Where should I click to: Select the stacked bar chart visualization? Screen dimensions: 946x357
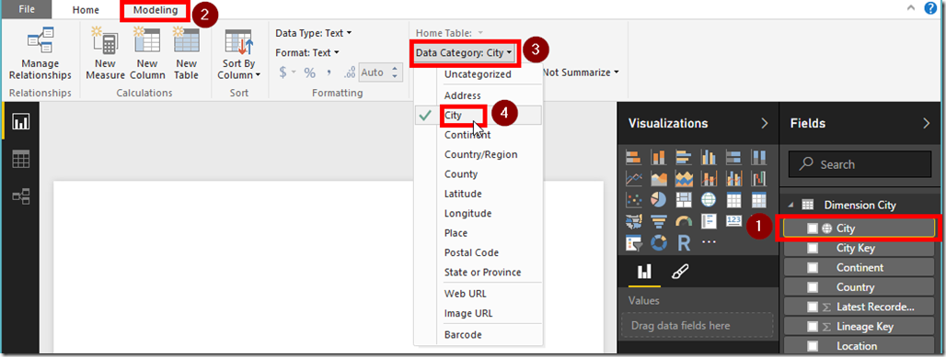pos(633,158)
